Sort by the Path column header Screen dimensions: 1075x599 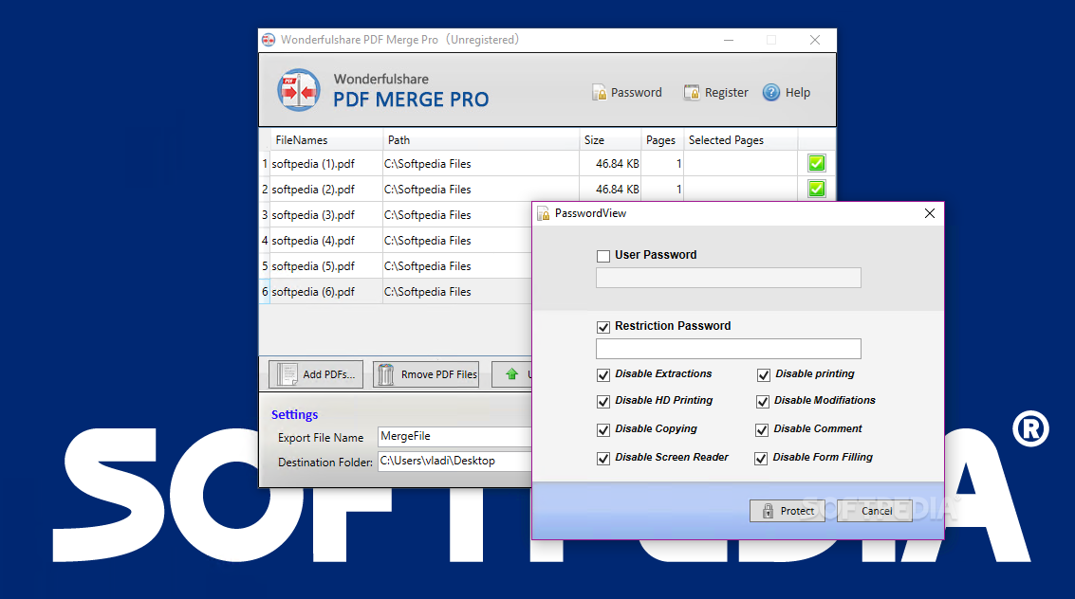pos(481,140)
